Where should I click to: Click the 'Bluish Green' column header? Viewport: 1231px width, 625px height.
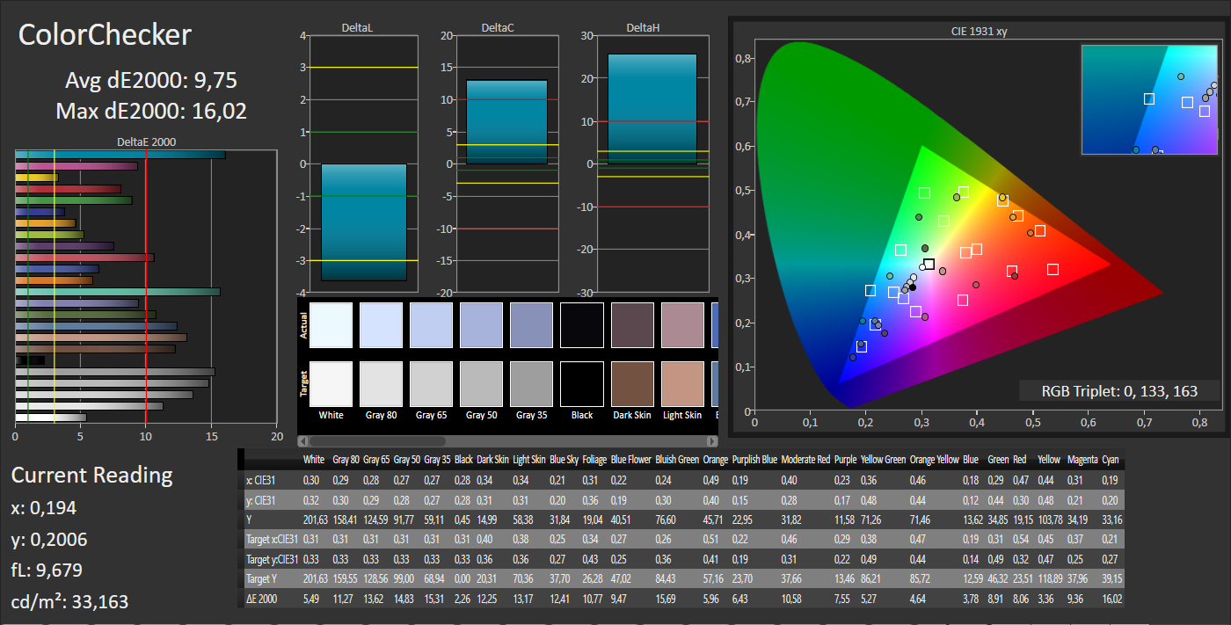[675, 460]
